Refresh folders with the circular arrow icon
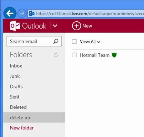Screen dimensions: 144x137 (56, 55)
